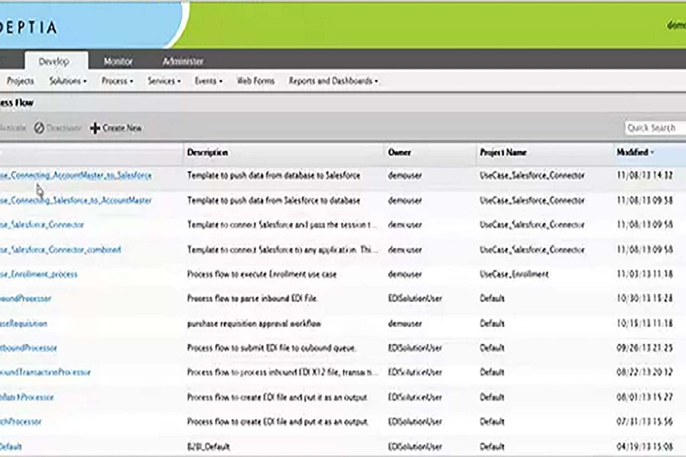Click the Create New plus icon
Screen dimensions: 686x457
[95, 128]
